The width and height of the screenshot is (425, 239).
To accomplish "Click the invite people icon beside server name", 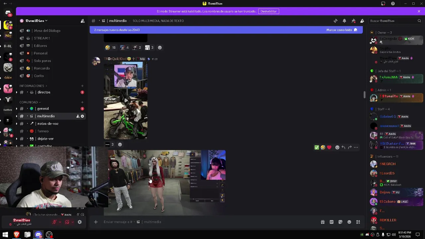I will [x=82, y=21].
